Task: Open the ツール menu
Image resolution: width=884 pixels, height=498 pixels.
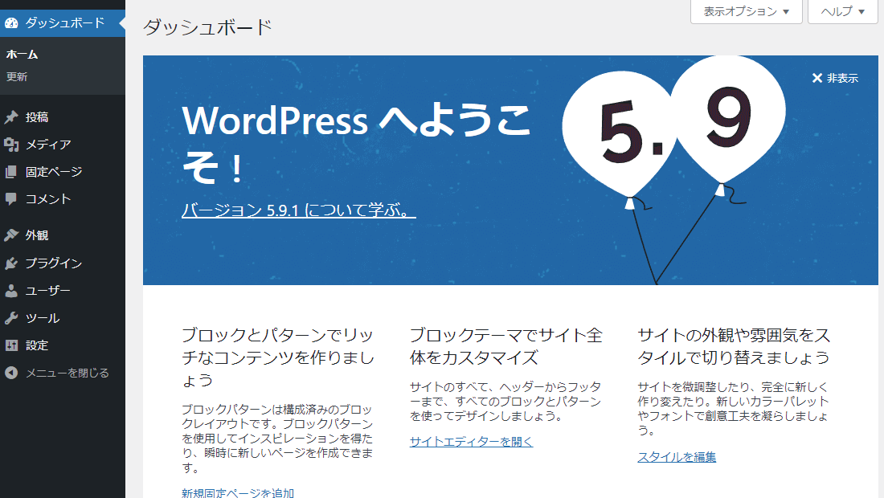Action: point(63,318)
